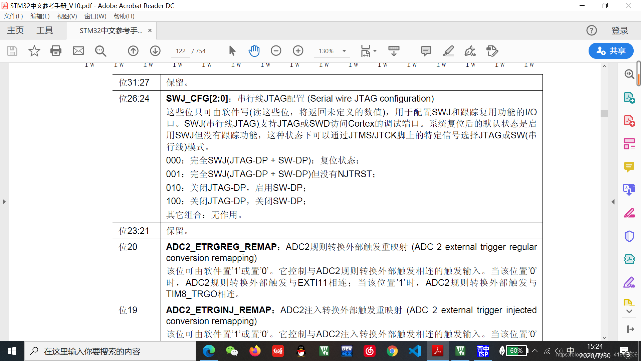Open the help question mark icon
Screen dimensions: 641x361
592,30
